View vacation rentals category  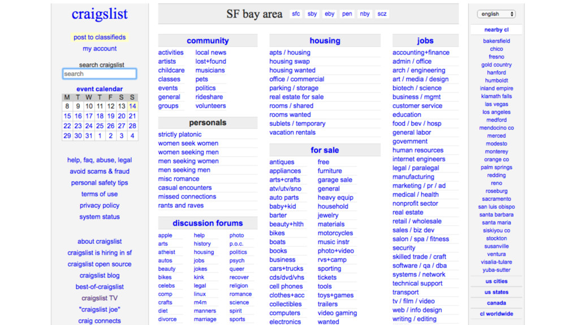tap(292, 132)
